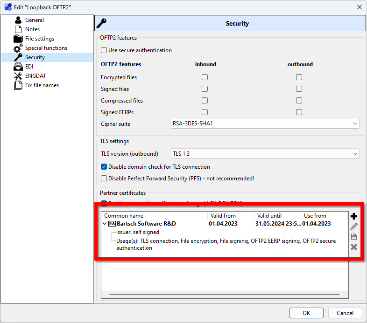Close the Edit Loopback OFTP2 dialog
Viewport: 367px width, 323px height.
tap(360, 7)
